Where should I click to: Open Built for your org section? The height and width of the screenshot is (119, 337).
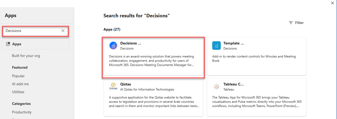(26, 56)
